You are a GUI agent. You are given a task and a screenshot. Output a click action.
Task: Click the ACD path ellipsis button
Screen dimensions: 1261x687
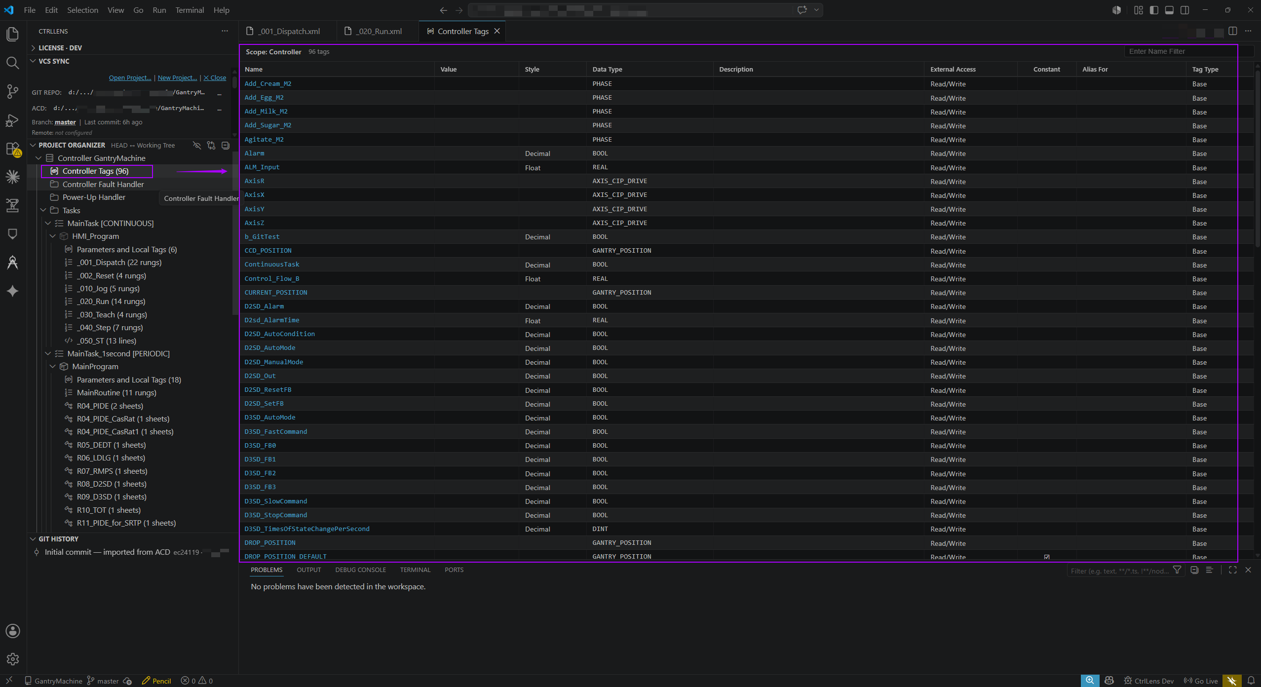[x=219, y=109]
